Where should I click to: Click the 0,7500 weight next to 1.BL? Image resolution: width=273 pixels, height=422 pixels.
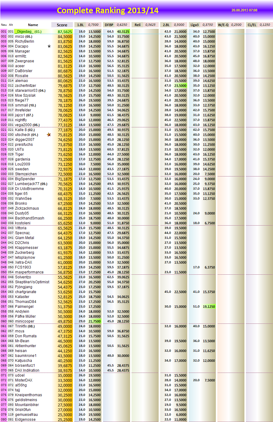pos(93,25)
